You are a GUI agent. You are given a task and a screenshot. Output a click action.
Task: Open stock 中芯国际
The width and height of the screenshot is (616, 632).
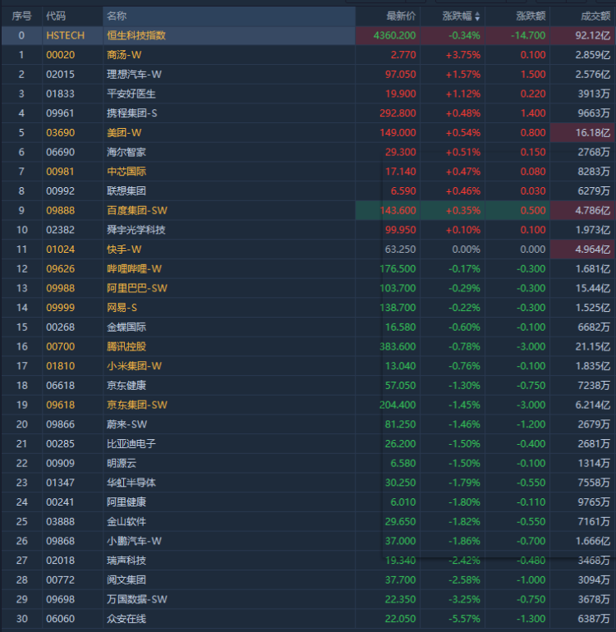[126, 172]
